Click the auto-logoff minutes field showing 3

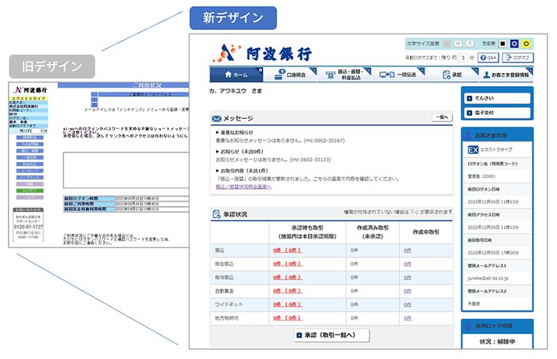[x=463, y=58]
